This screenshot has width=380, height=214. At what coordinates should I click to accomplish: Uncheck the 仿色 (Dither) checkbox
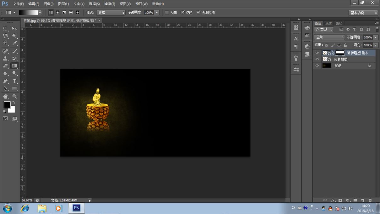(183, 13)
